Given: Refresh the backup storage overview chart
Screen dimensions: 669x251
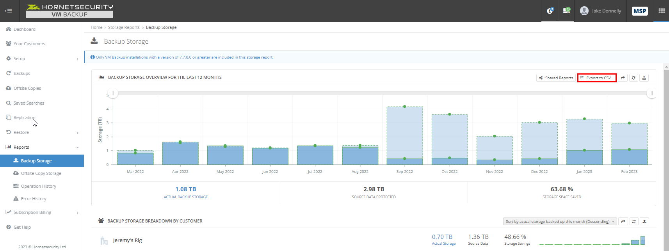Looking at the screenshot, I should point(633,78).
